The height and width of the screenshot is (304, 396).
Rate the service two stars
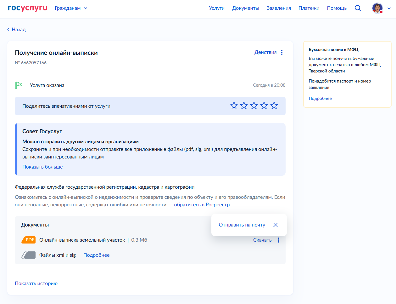point(244,106)
